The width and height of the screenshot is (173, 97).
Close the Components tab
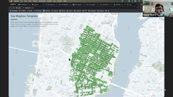click(x=111, y=5)
